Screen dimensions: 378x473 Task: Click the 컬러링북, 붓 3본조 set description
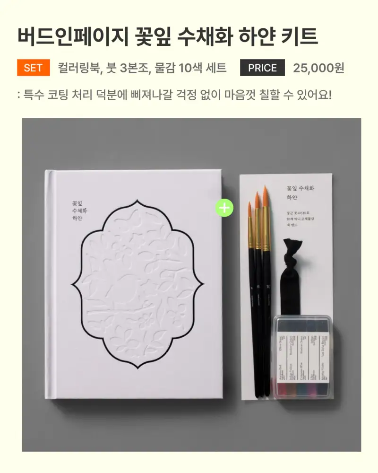pyautogui.click(x=142, y=68)
